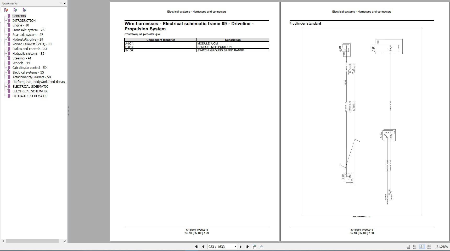The image size is (450, 251).
Task: Select the HYDRAULIC SCHEMATIC bookmark
Action: [30, 96]
